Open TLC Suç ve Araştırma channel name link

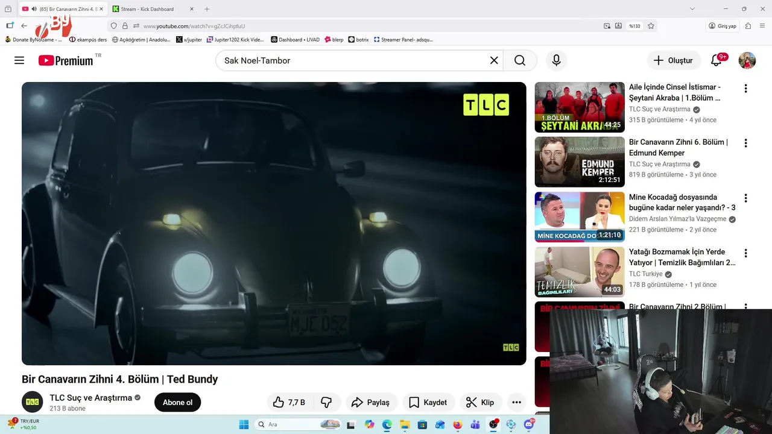(x=90, y=398)
